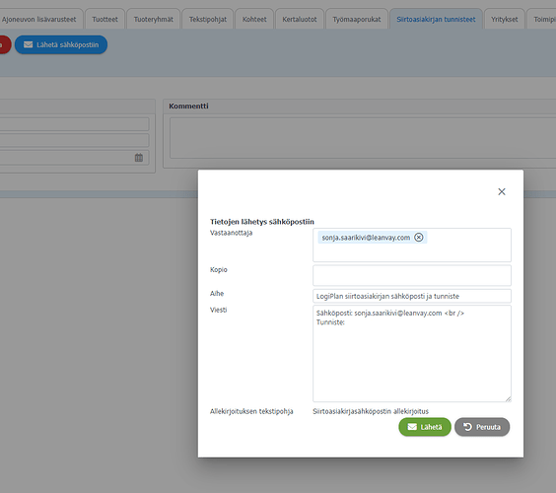Open the Kertaluotot tab

(300, 19)
